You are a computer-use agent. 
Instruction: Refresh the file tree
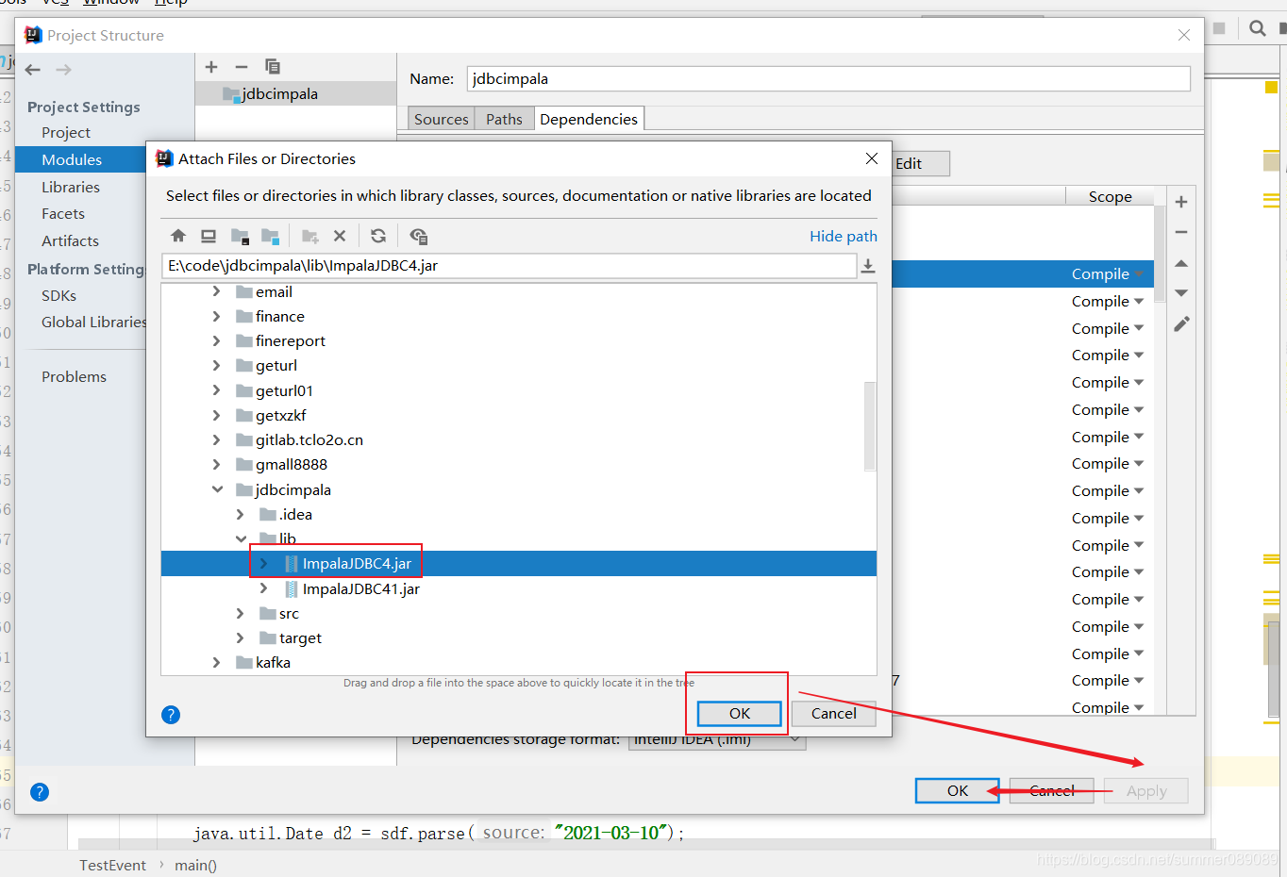pyautogui.click(x=378, y=236)
